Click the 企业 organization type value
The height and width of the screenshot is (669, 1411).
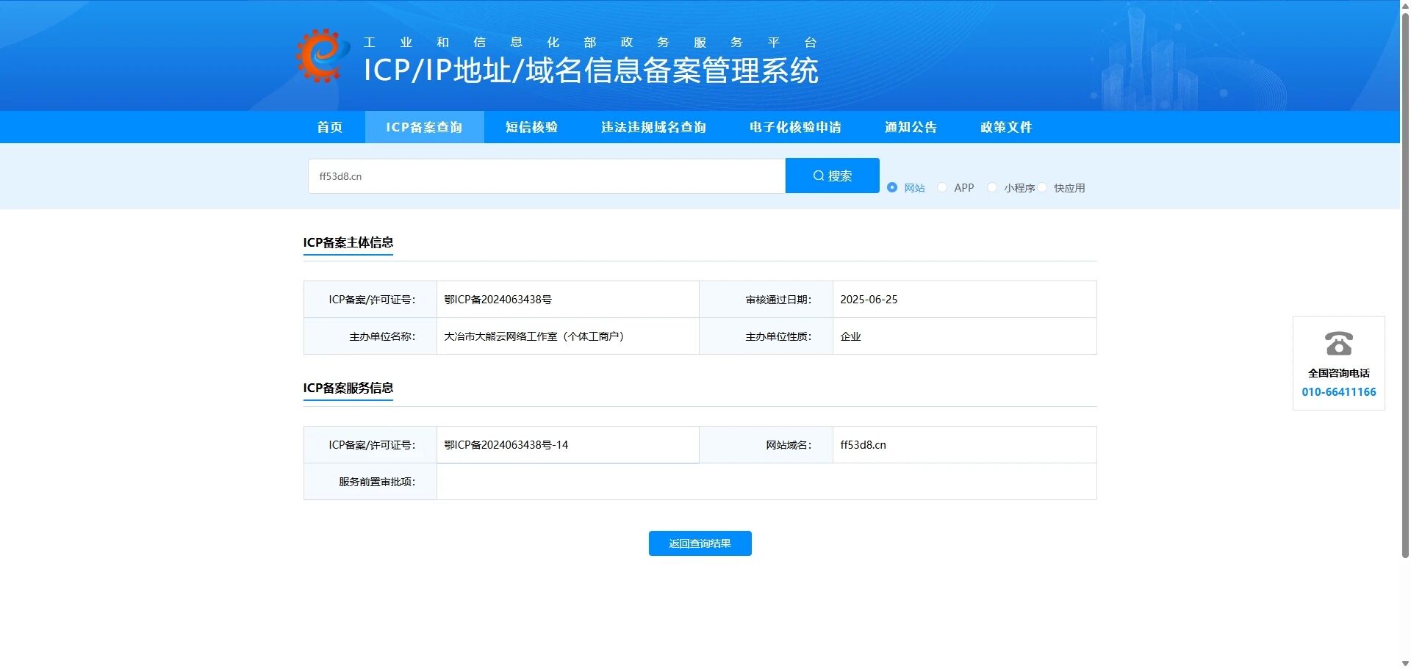point(850,336)
